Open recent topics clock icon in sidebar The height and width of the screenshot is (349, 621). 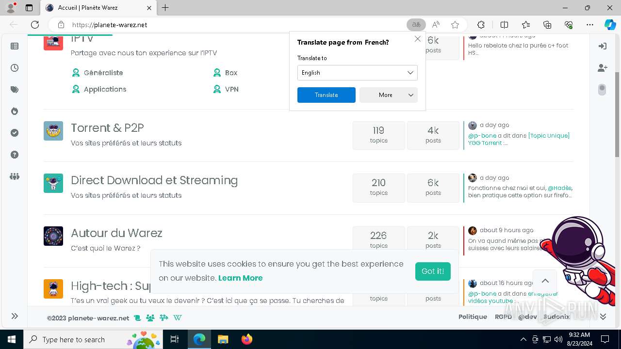pos(15,68)
